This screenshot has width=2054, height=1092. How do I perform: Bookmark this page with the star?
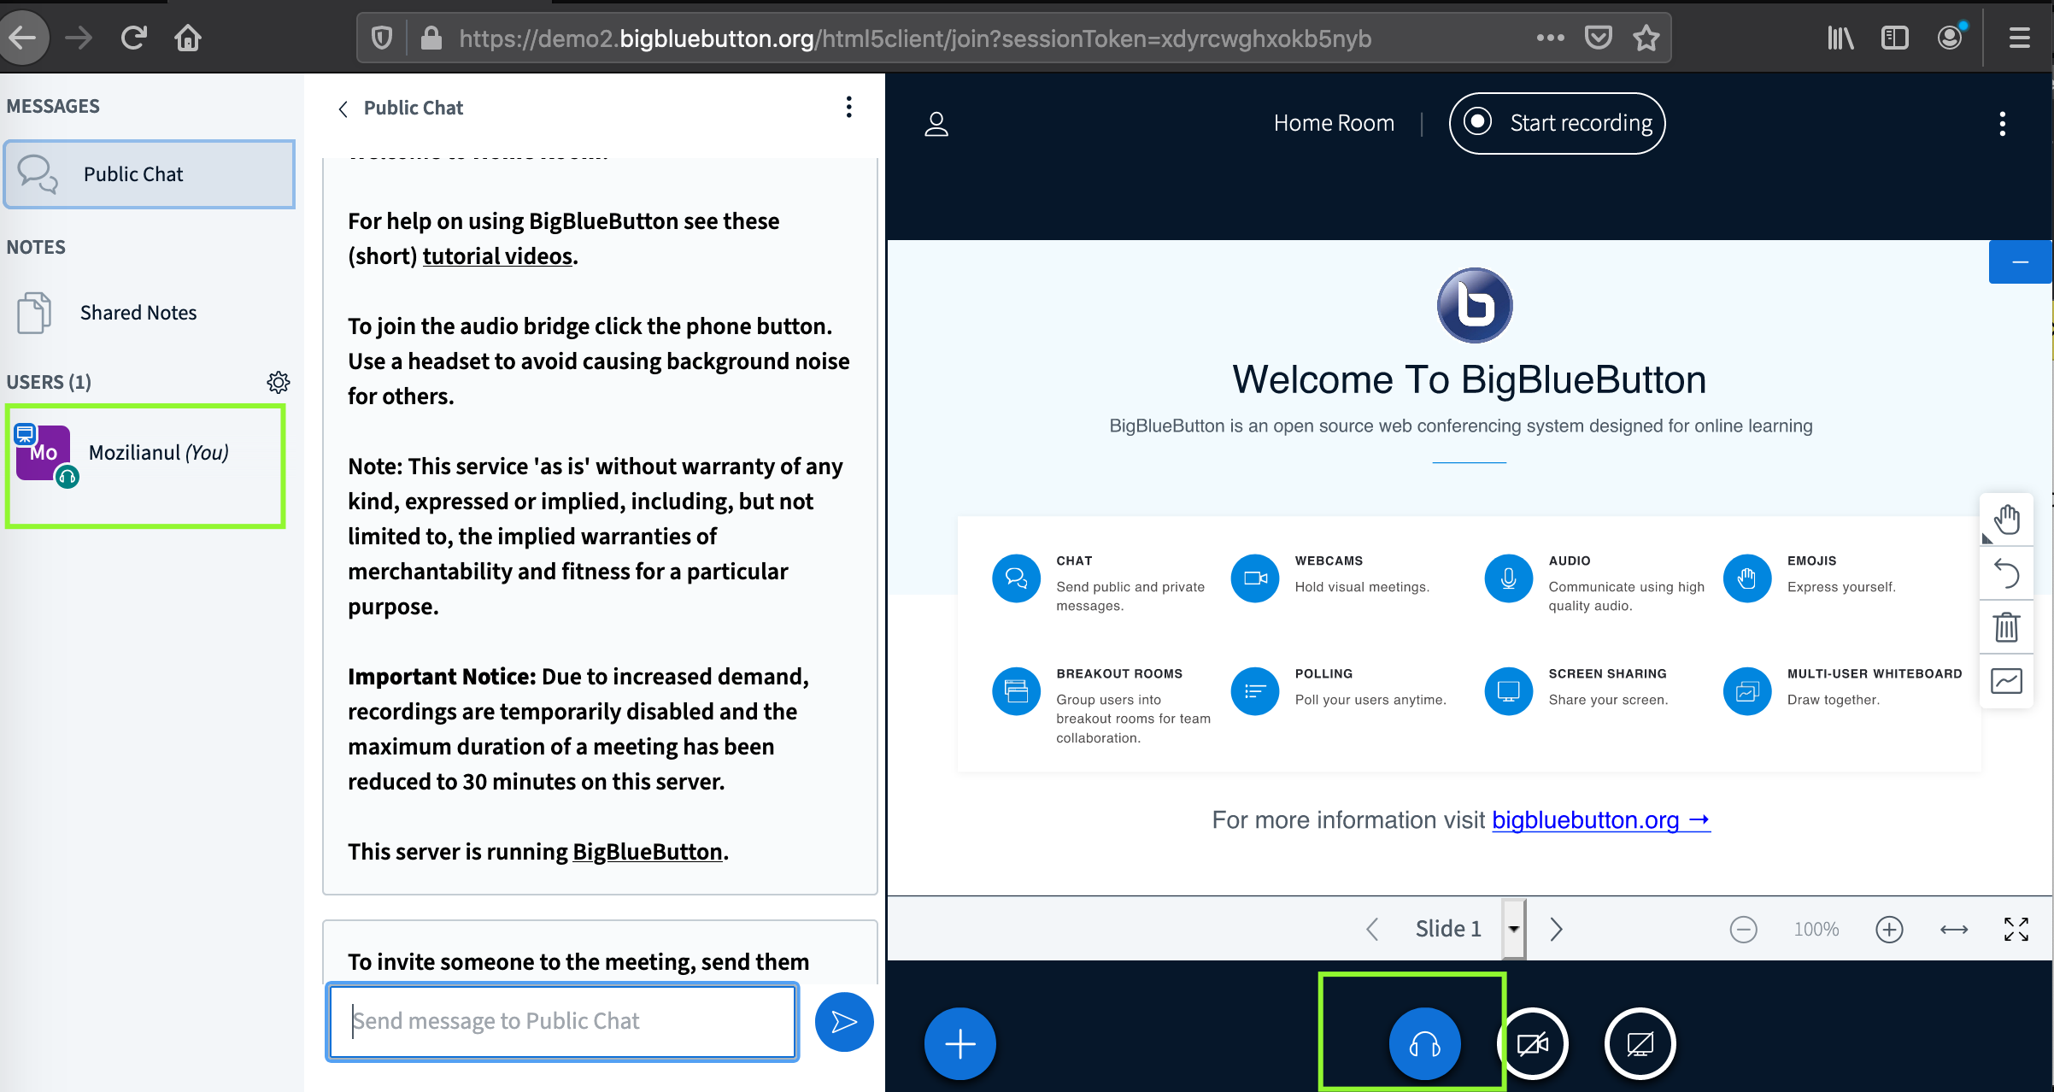(1646, 38)
